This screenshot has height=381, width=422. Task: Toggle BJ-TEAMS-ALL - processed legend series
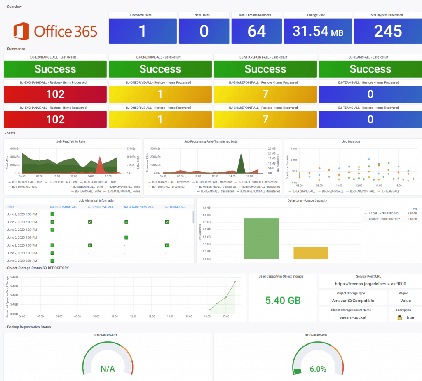click(x=168, y=187)
